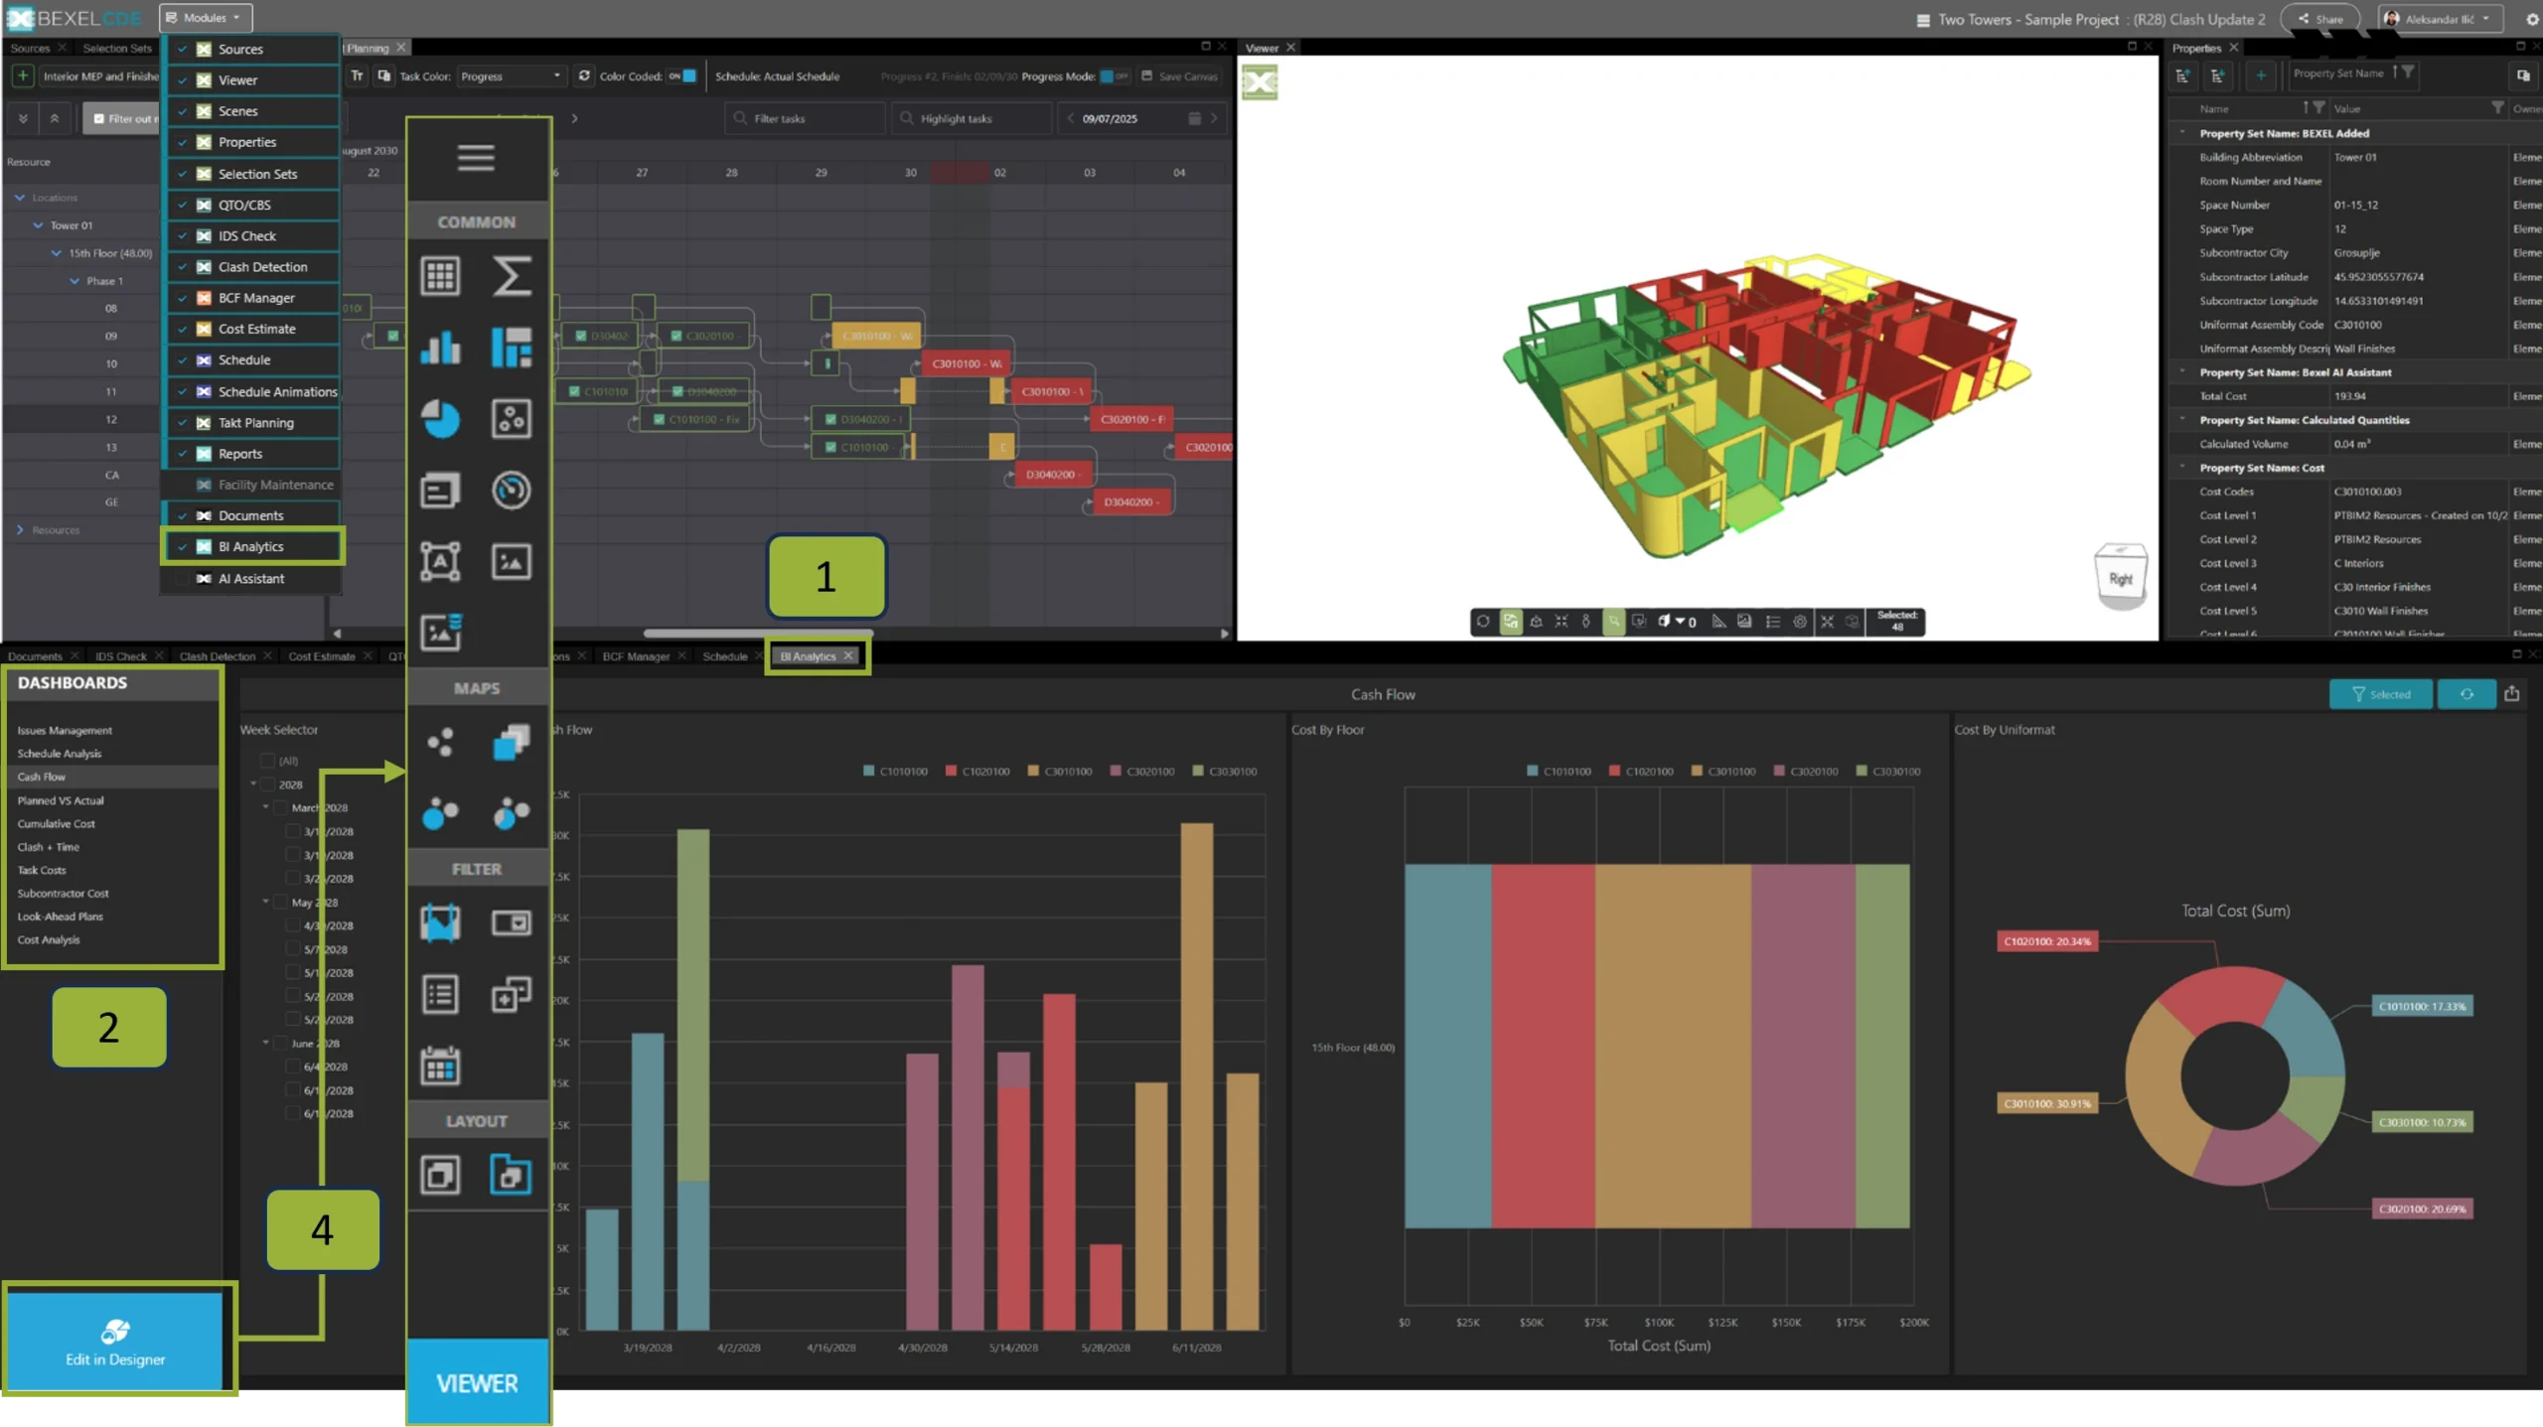Click the hamburger menu icon in the designer panel
Image resolution: width=2543 pixels, height=1427 pixels.
(x=476, y=158)
